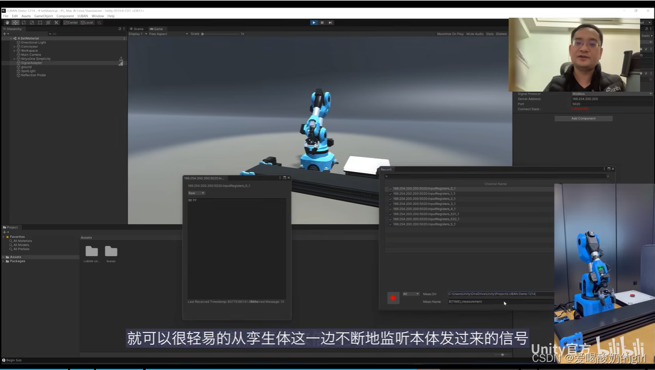Click the frame step button

pos(330,22)
